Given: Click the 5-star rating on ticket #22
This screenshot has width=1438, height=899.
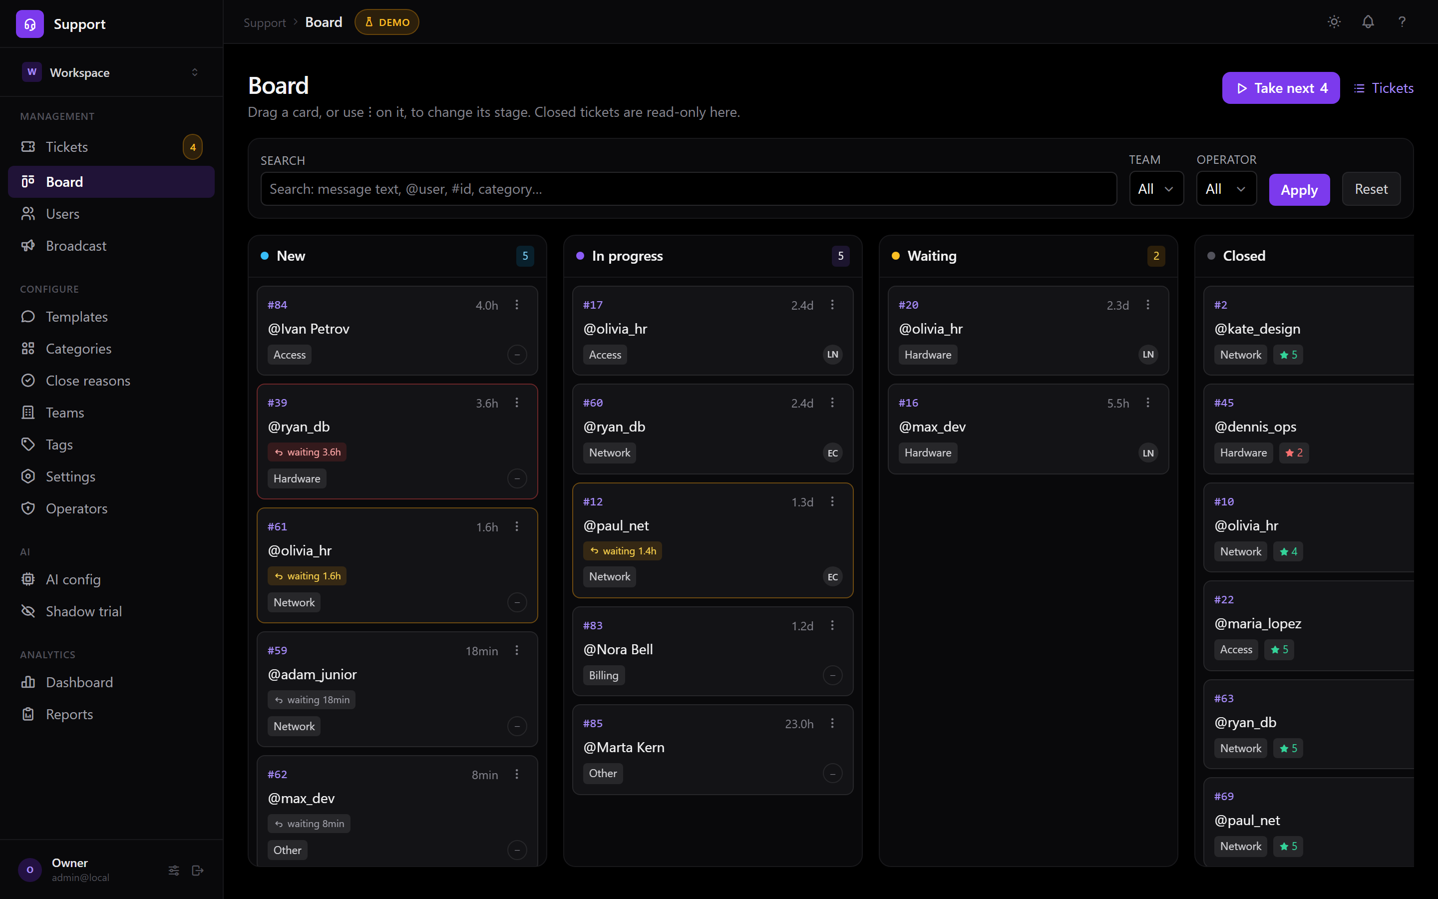Looking at the screenshot, I should pos(1279,650).
